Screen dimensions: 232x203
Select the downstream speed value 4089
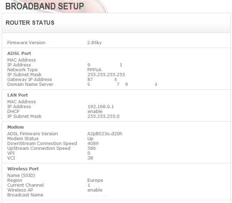point(93,144)
